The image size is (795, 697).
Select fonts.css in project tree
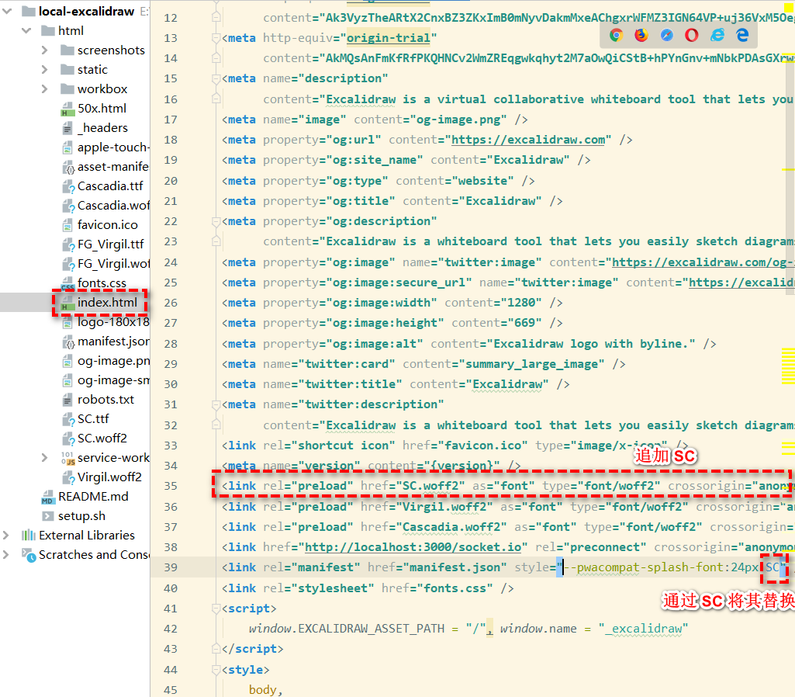(102, 283)
